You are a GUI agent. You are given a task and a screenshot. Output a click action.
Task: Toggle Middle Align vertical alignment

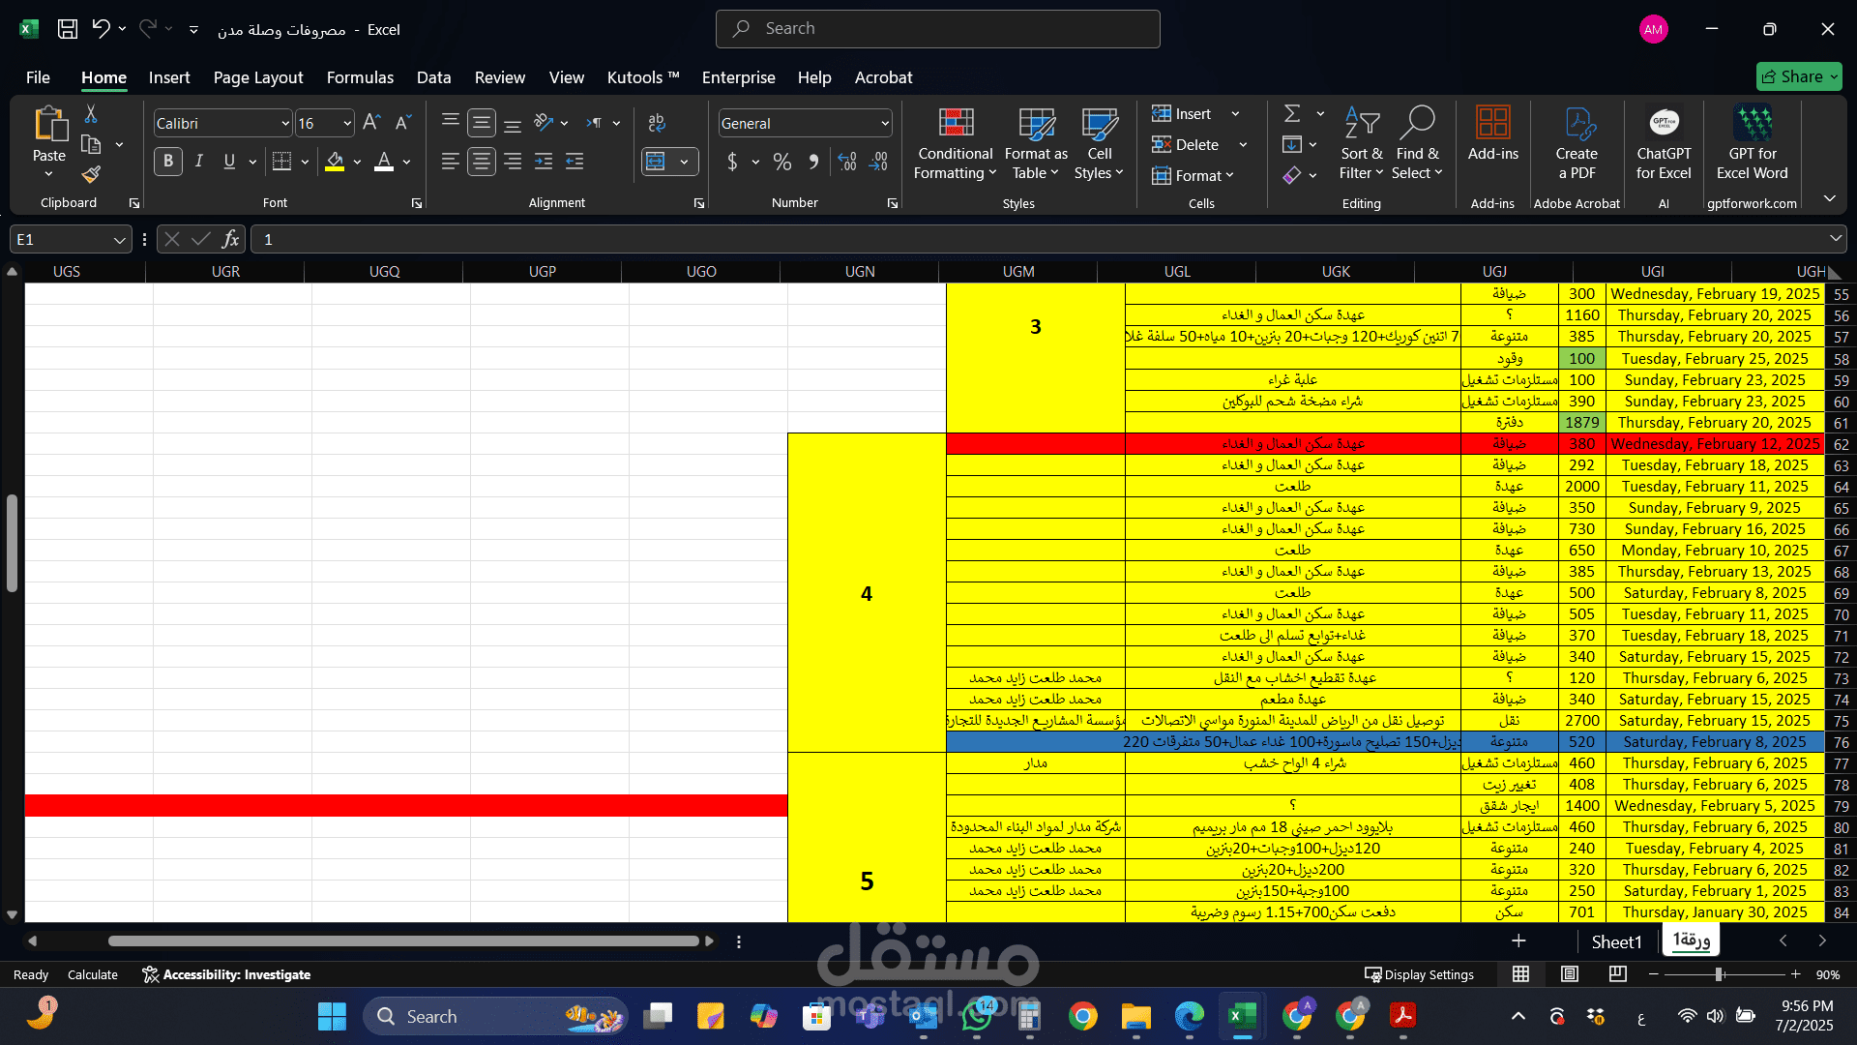coord(482,123)
